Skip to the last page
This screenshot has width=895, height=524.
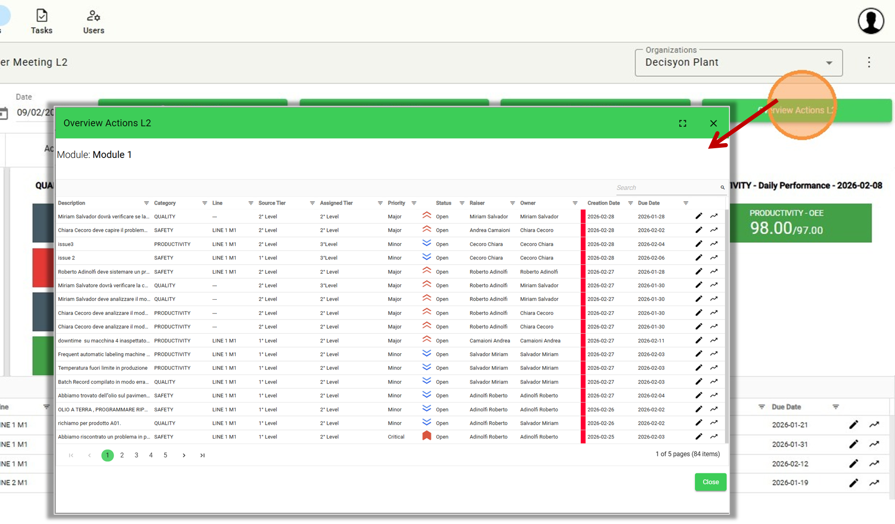point(202,455)
